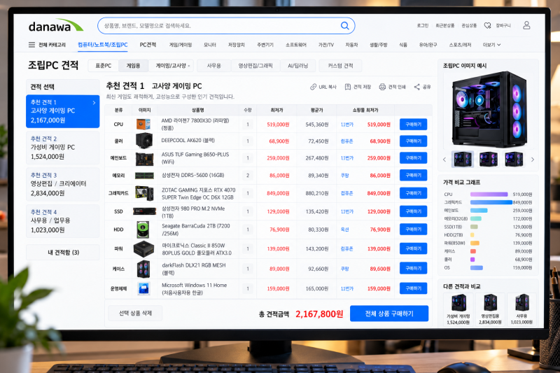Viewport: 560px width, 373px height.
Task: Click 구매하기 for the 운영체제 row
Action: (413, 288)
